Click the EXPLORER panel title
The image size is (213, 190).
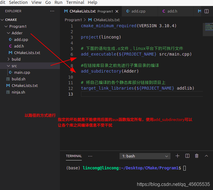(x=13, y=11)
